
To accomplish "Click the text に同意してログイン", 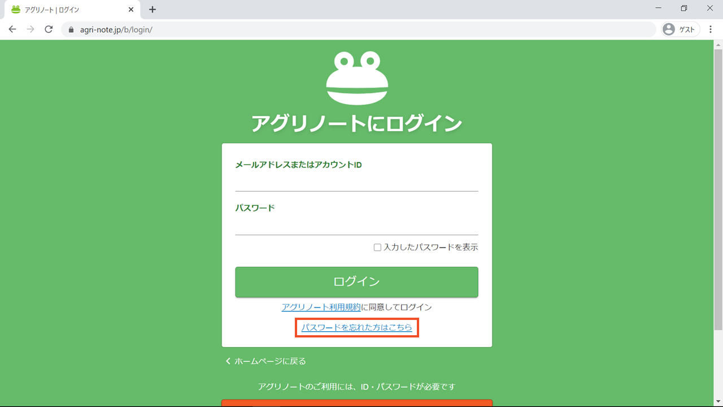I will 397,308.
